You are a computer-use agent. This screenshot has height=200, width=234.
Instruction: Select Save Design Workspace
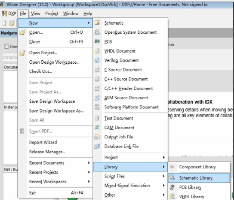point(55,101)
